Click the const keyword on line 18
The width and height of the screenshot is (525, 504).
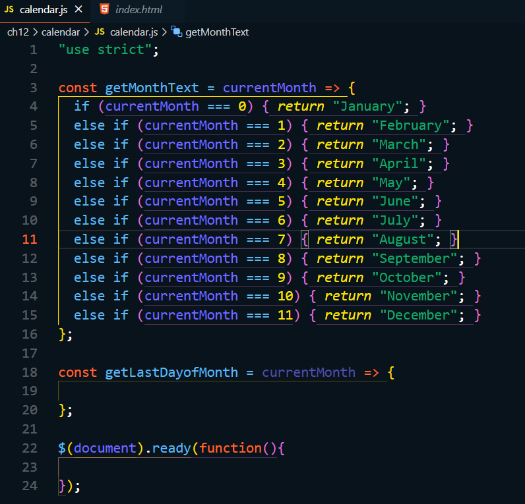pyautogui.click(x=78, y=373)
